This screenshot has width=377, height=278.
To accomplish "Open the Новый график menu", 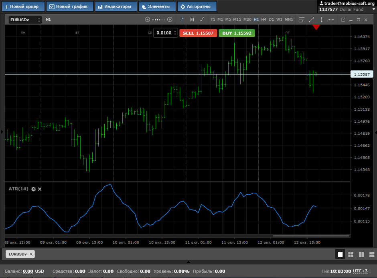I will [70, 6].
